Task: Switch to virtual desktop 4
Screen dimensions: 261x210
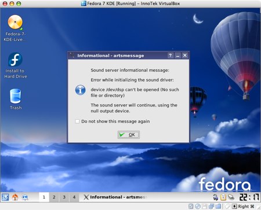Action: [x=74, y=197]
